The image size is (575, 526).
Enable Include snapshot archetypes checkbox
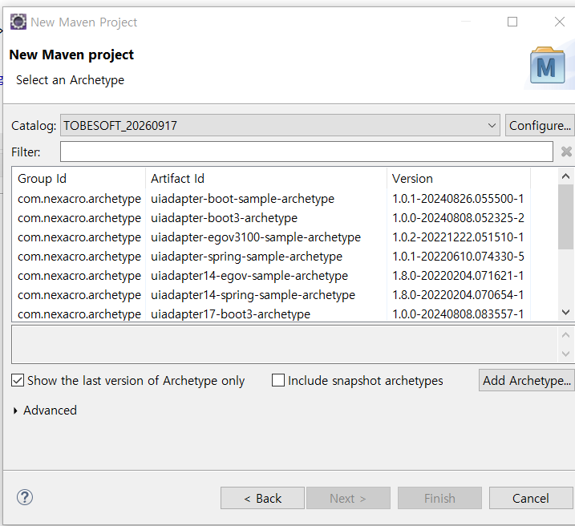click(278, 381)
